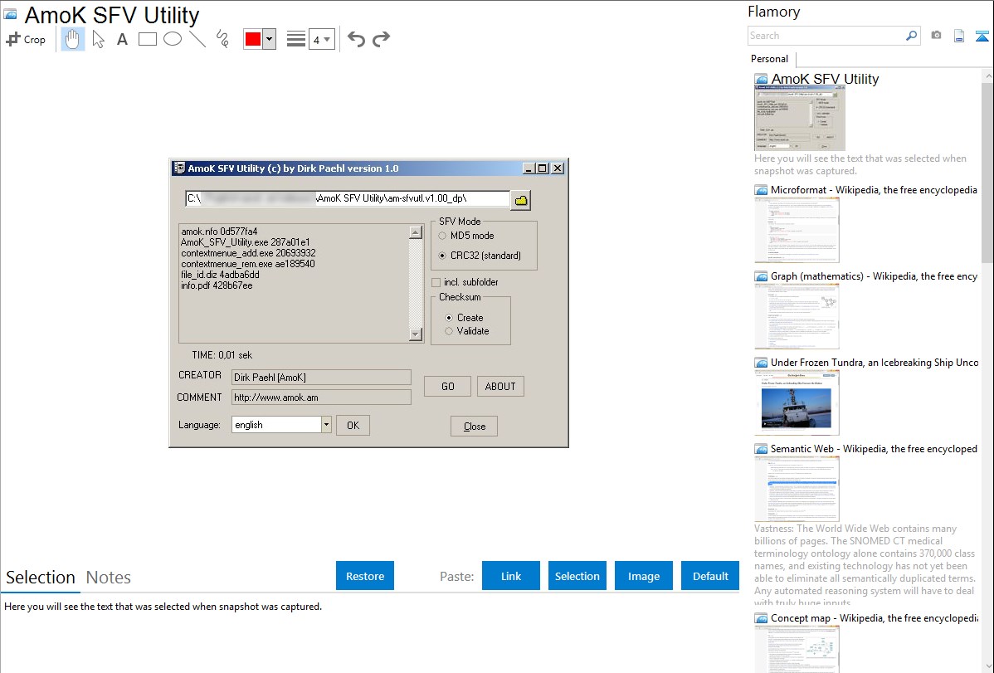Pick the ellipse drawing tool
The width and height of the screenshot is (994, 673).
point(173,39)
